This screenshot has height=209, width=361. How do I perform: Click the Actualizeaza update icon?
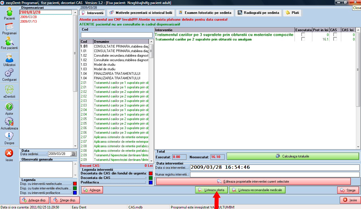[x=9, y=123]
